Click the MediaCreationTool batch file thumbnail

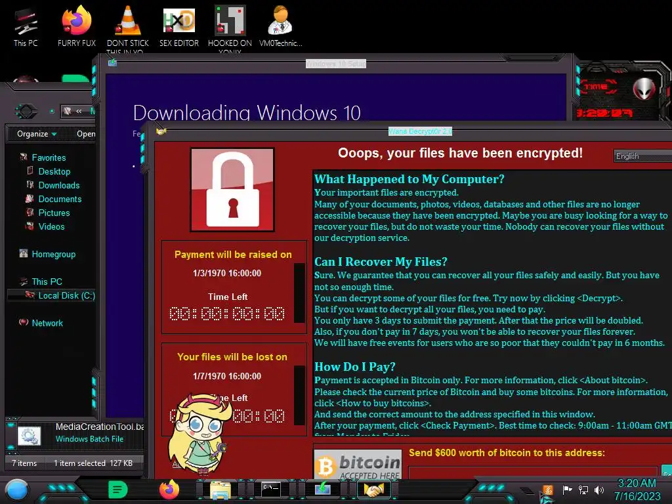point(29,436)
